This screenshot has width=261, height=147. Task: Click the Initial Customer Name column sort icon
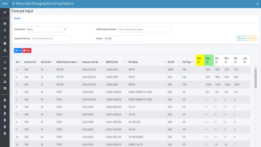pos(79,62)
